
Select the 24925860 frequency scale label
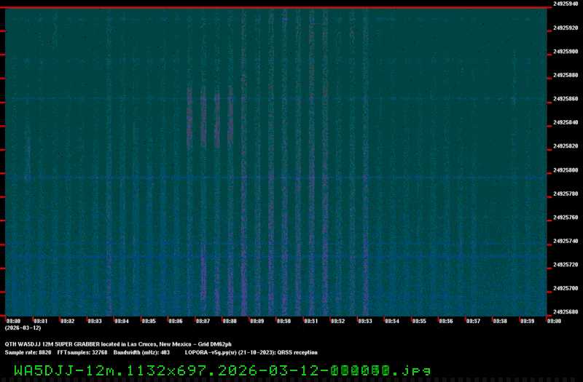pyautogui.click(x=566, y=99)
